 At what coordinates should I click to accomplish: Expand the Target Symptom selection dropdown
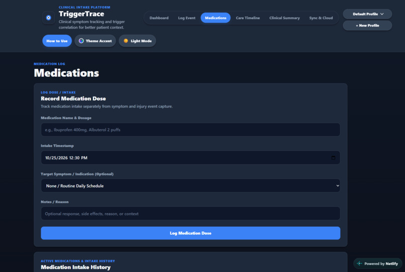point(190,186)
